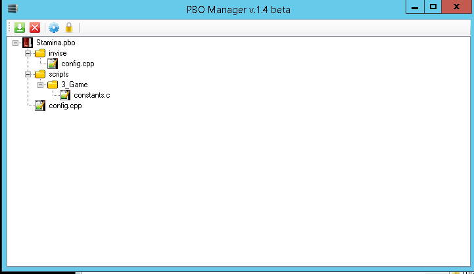Close the PBO Manager window
474x274 pixels.
(x=456, y=7)
